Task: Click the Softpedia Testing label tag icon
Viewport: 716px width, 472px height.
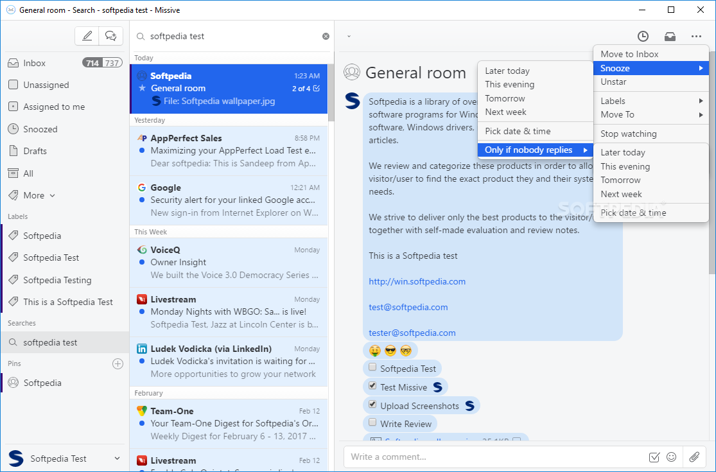Action: pos(13,280)
